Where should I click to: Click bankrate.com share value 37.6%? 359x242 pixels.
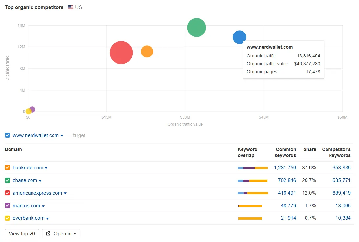pyautogui.click(x=309, y=168)
